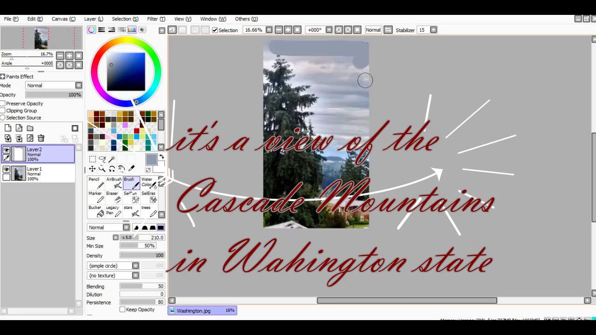Viewport: 596px width, 335px height.
Task: Select the Pencil tool
Action: point(97,183)
